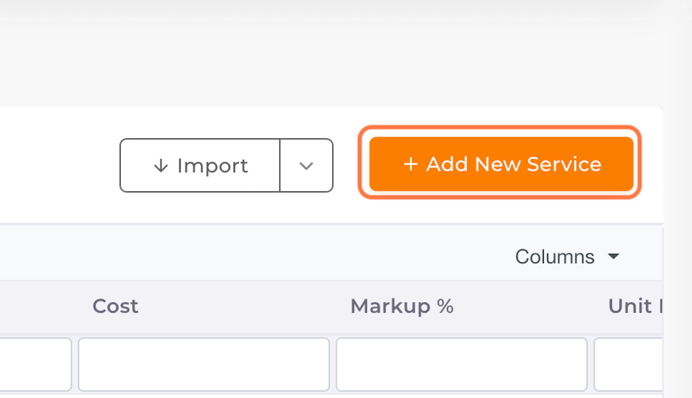Click the filter box under the Unit column
Viewport: 692px width, 398px height.
(627, 364)
